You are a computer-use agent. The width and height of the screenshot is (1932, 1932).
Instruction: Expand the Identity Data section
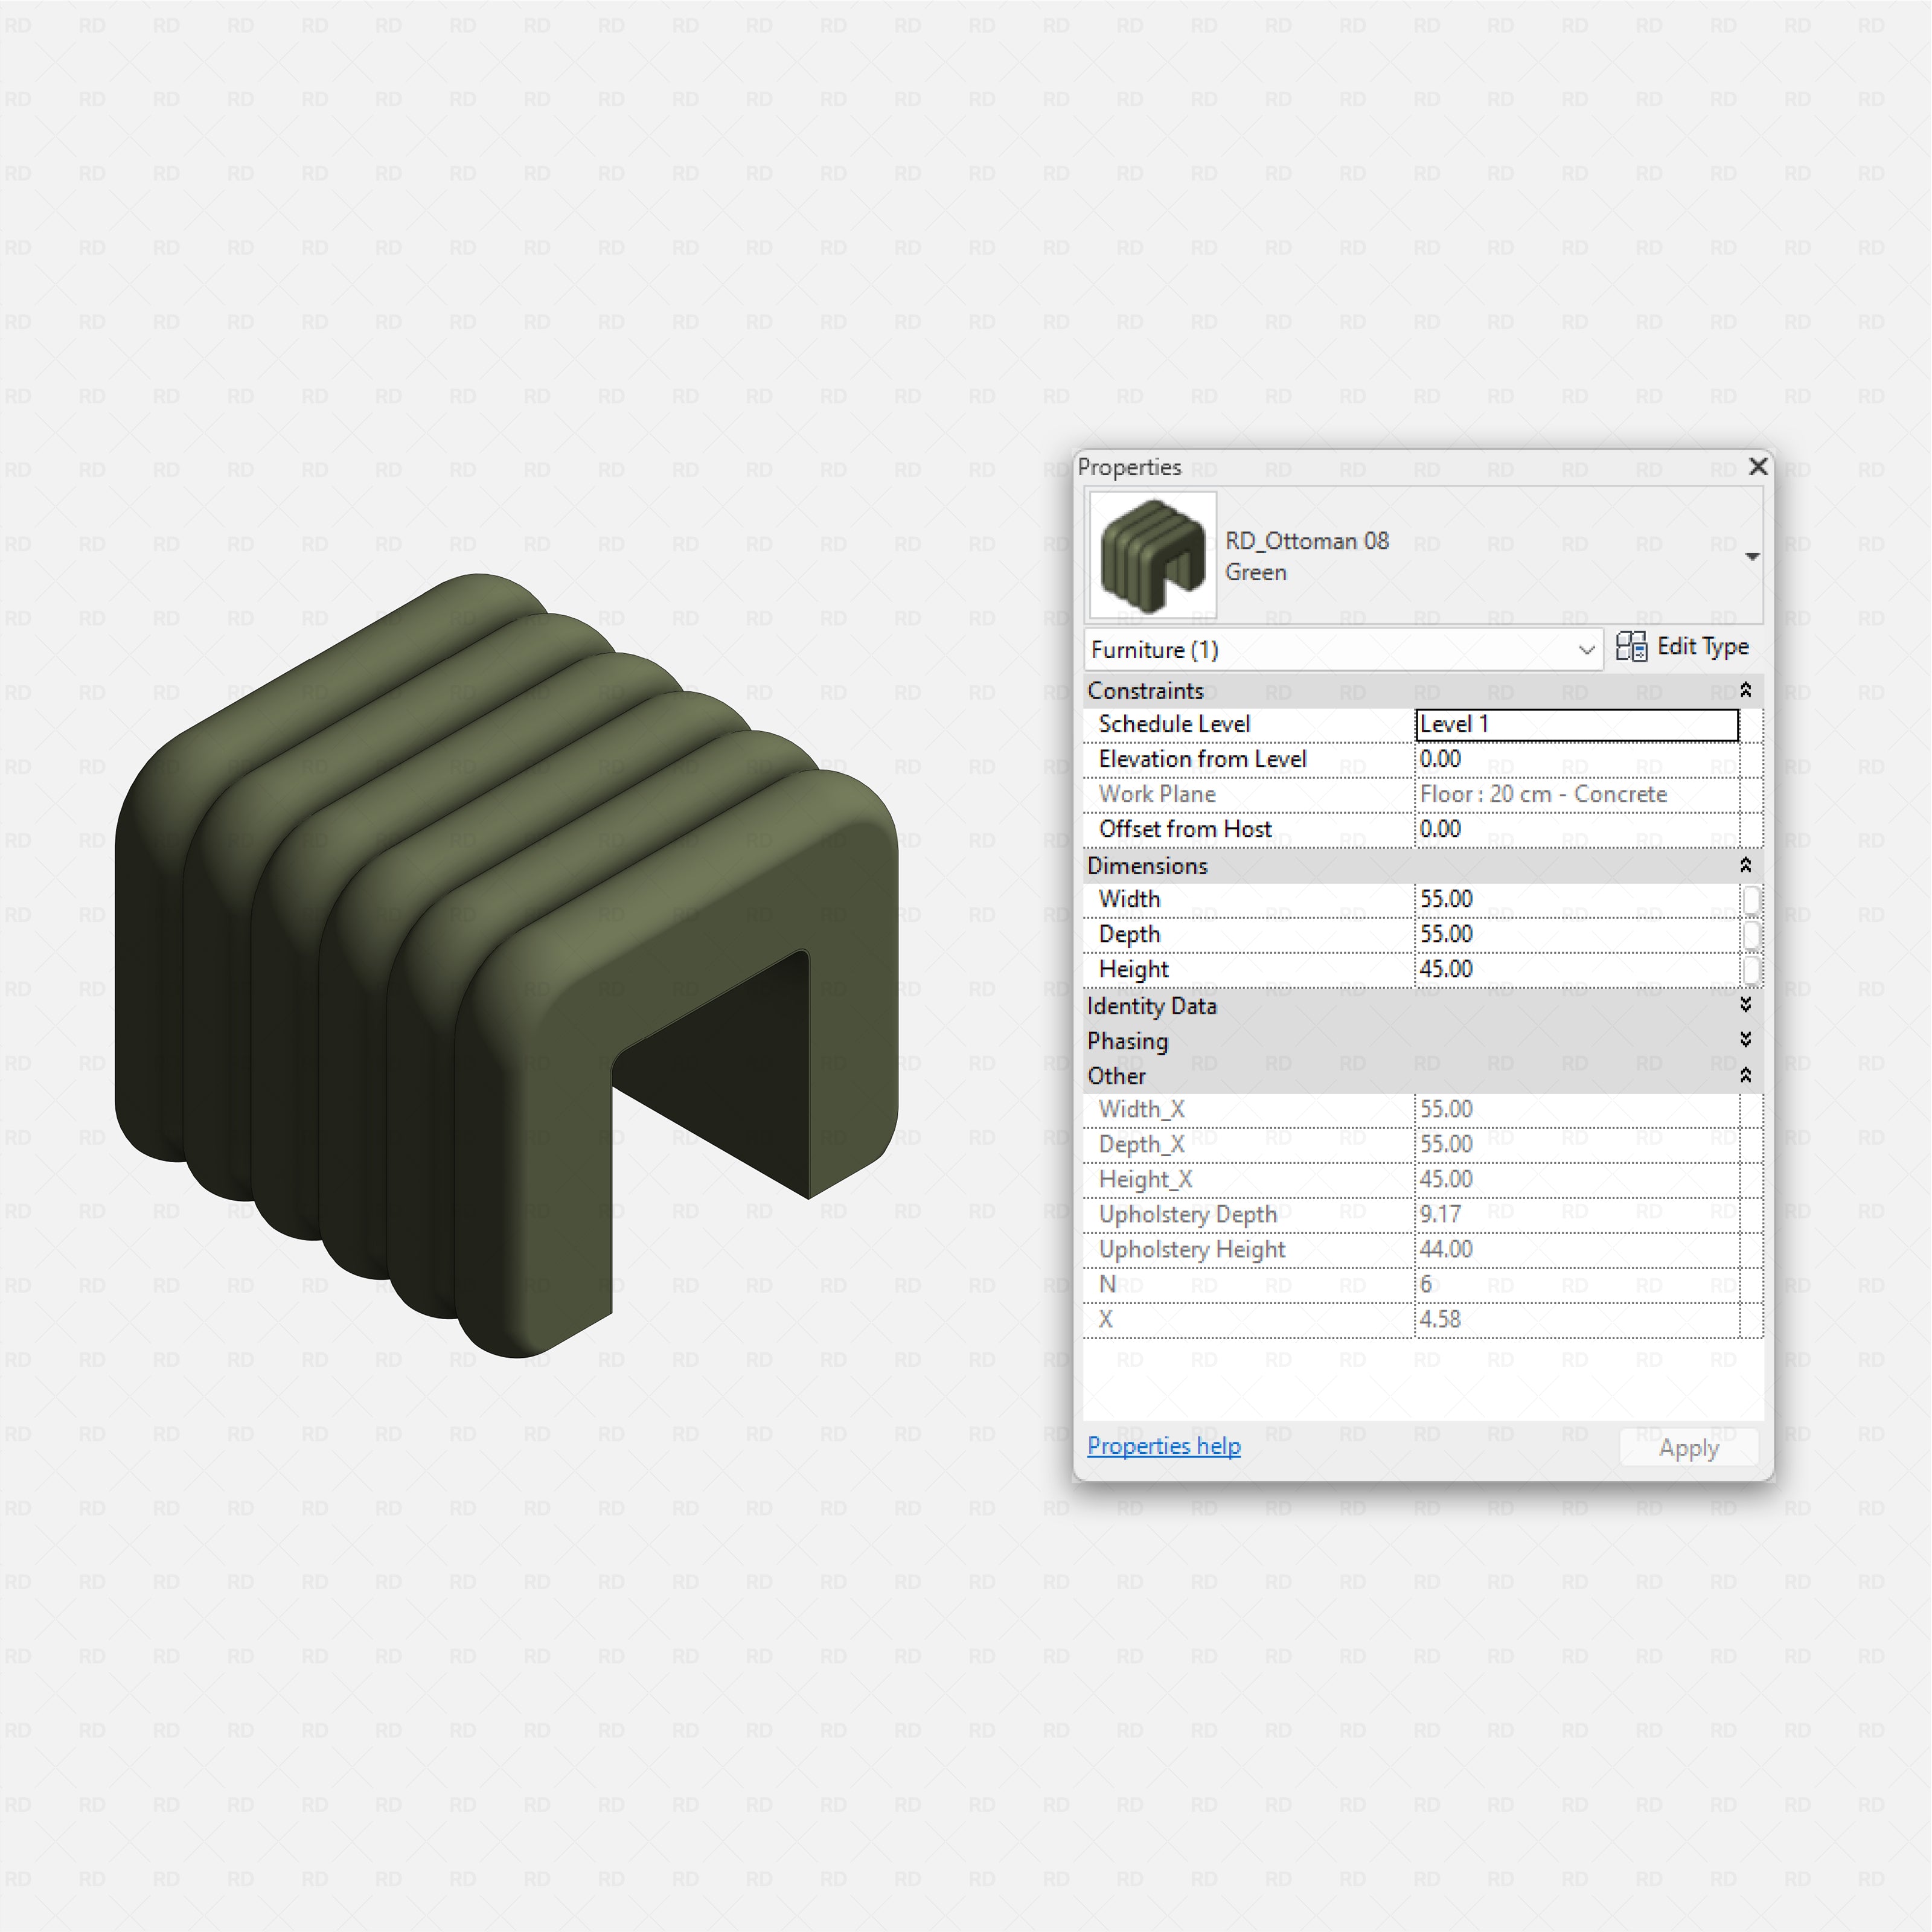pos(1745,1006)
